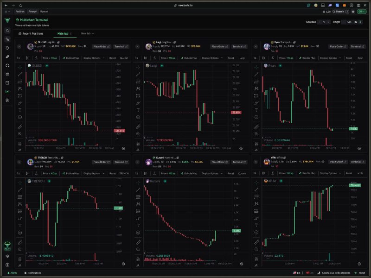Open the green $0 wallet dropdown
Screen dimensions: 371x278
[362, 11]
